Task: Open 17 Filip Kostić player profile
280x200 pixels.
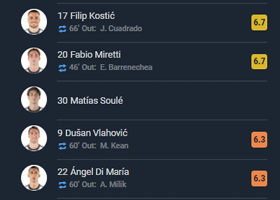Action: coord(86,16)
